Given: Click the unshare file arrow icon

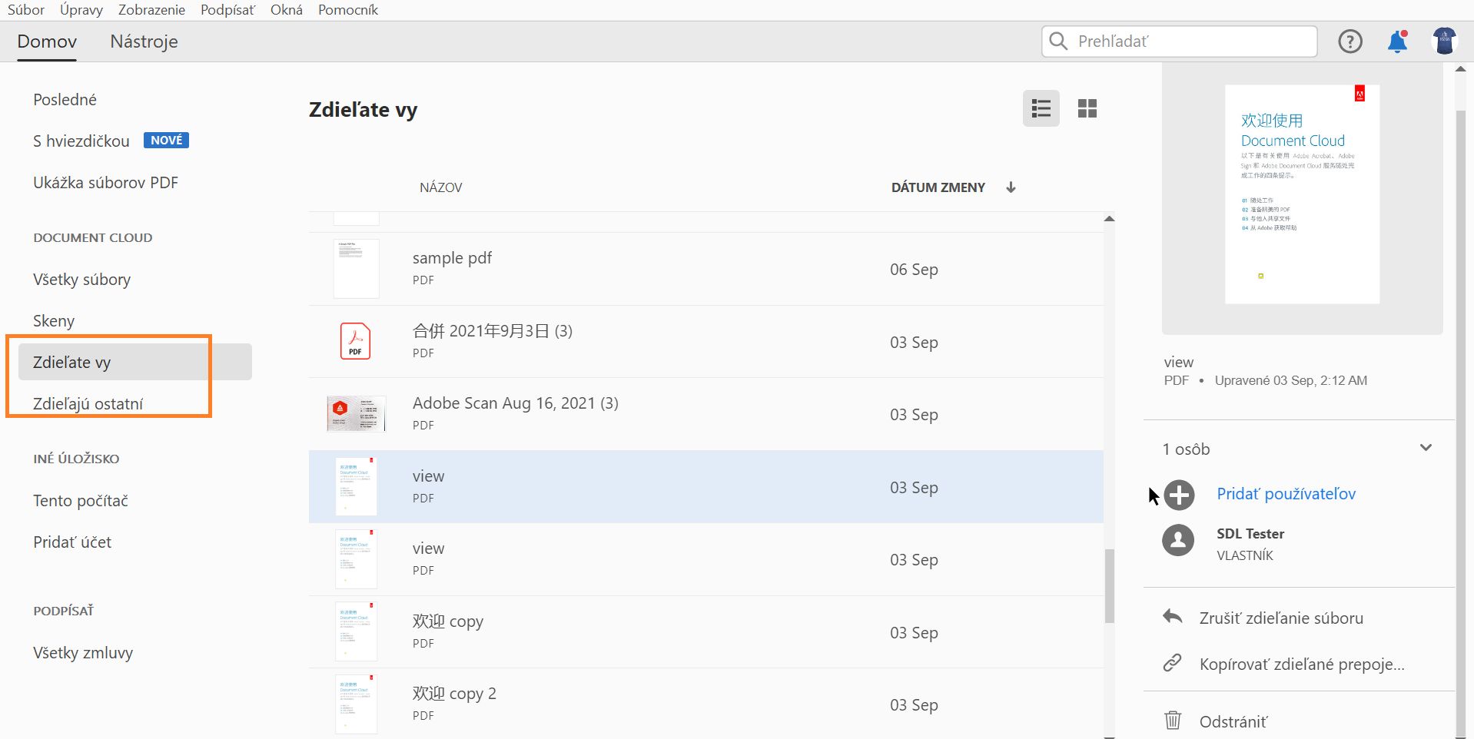Looking at the screenshot, I should click(x=1173, y=616).
